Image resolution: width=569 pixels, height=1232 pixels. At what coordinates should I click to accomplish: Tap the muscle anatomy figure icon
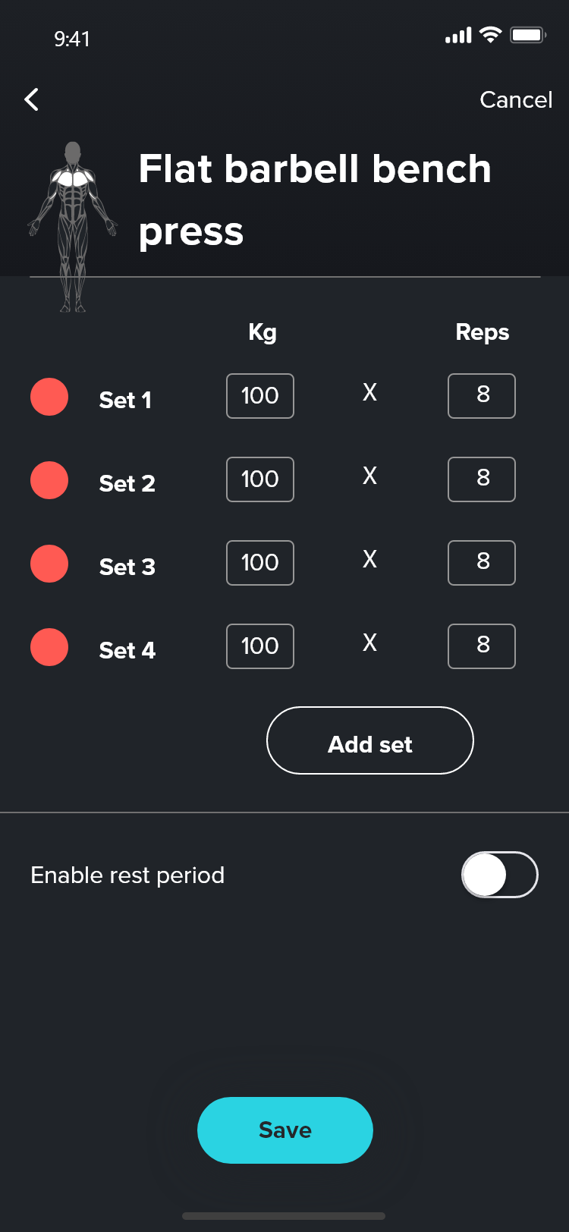[73, 226]
